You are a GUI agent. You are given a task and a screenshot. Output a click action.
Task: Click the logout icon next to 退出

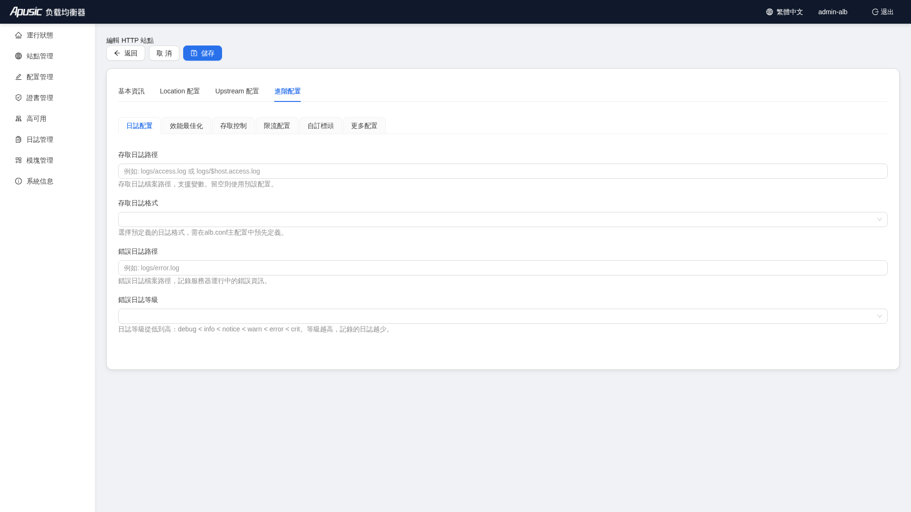click(875, 12)
